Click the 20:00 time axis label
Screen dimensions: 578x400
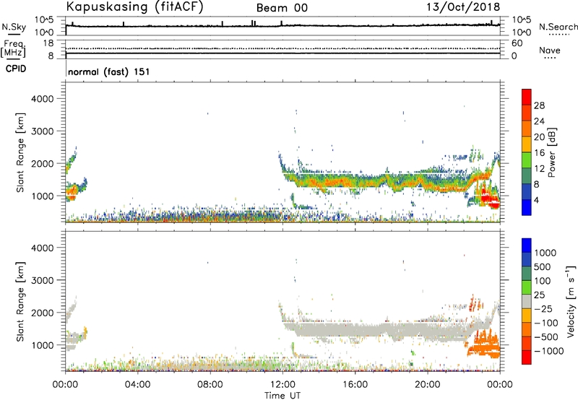point(427,385)
